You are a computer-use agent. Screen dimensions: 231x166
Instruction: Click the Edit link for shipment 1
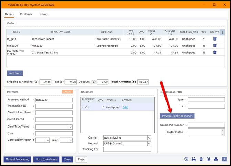[125, 107]
